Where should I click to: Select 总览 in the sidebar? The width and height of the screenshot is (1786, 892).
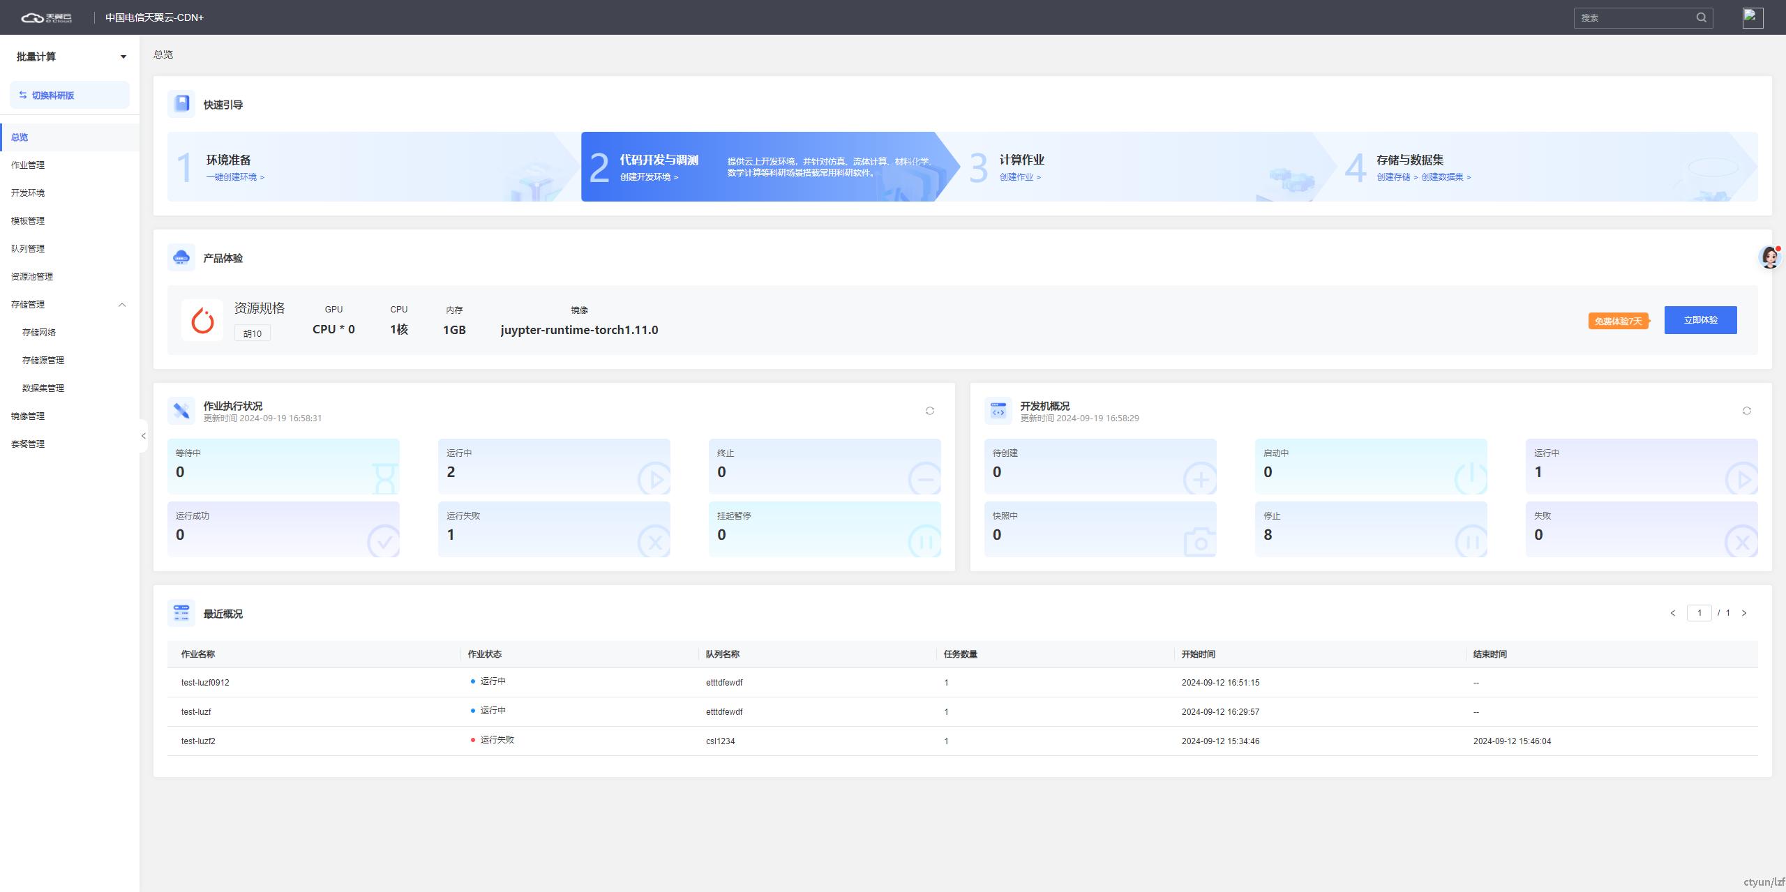point(70,137)
